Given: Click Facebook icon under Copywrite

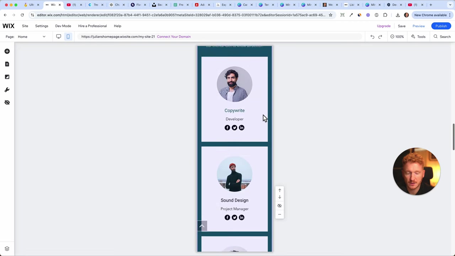Looking at the screenshot, I should (227, 128).
